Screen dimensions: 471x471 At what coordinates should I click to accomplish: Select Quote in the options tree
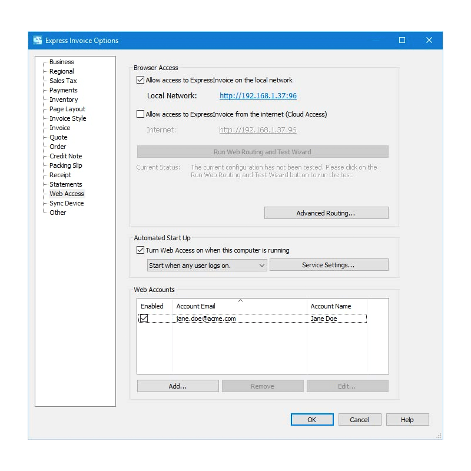58,137
